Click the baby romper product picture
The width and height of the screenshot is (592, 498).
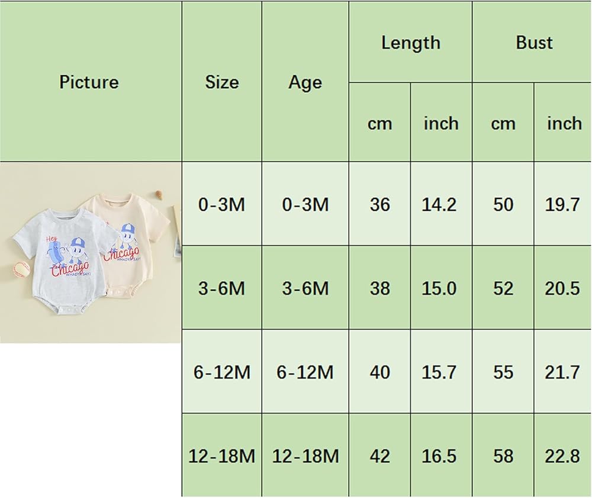(91, 252)
